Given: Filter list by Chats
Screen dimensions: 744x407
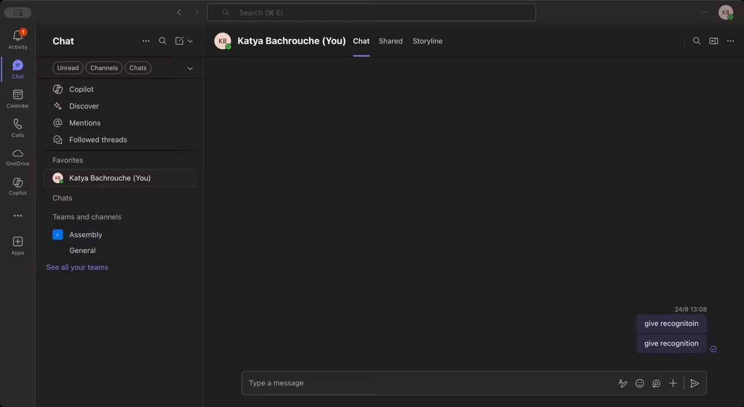Looking at the screenshot, I should (x=138, y=68).
